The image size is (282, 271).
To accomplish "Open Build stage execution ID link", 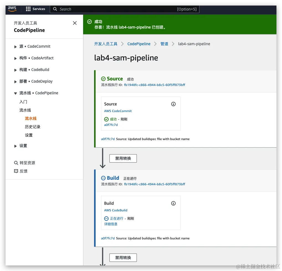I will point(155,184).
